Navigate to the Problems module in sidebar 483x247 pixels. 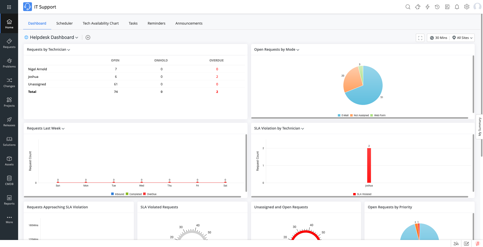point(9,63)
